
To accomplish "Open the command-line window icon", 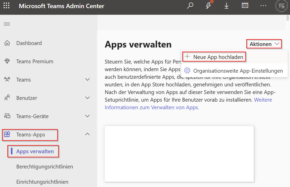I will click(x=245, y=5).
